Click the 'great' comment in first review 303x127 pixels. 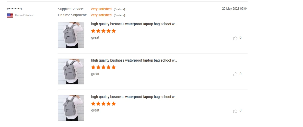(95, 38)
